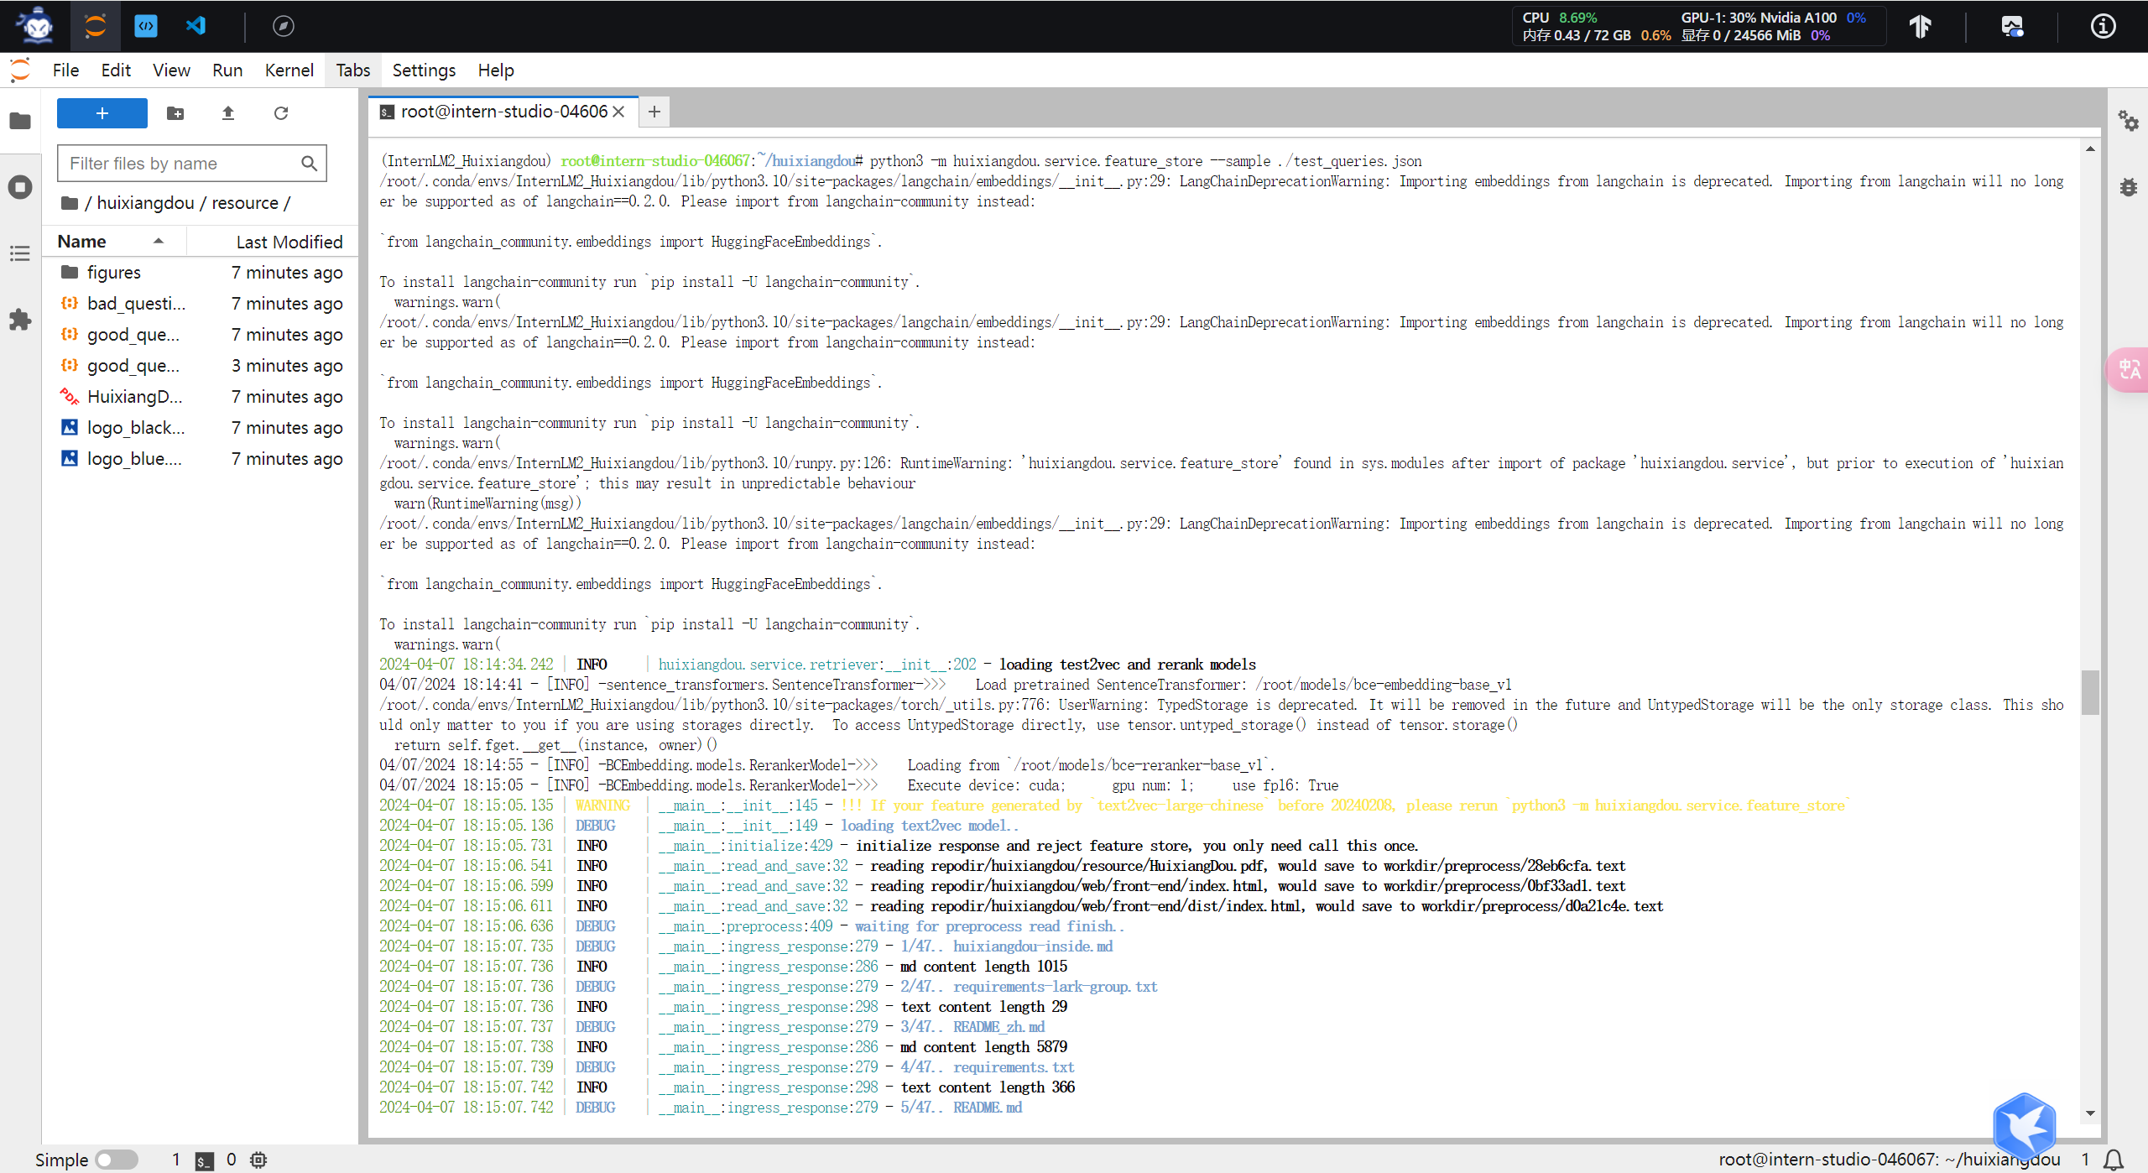Refresh the file browser
The width and height of the screenshot is (2148, 1173).
281,113
